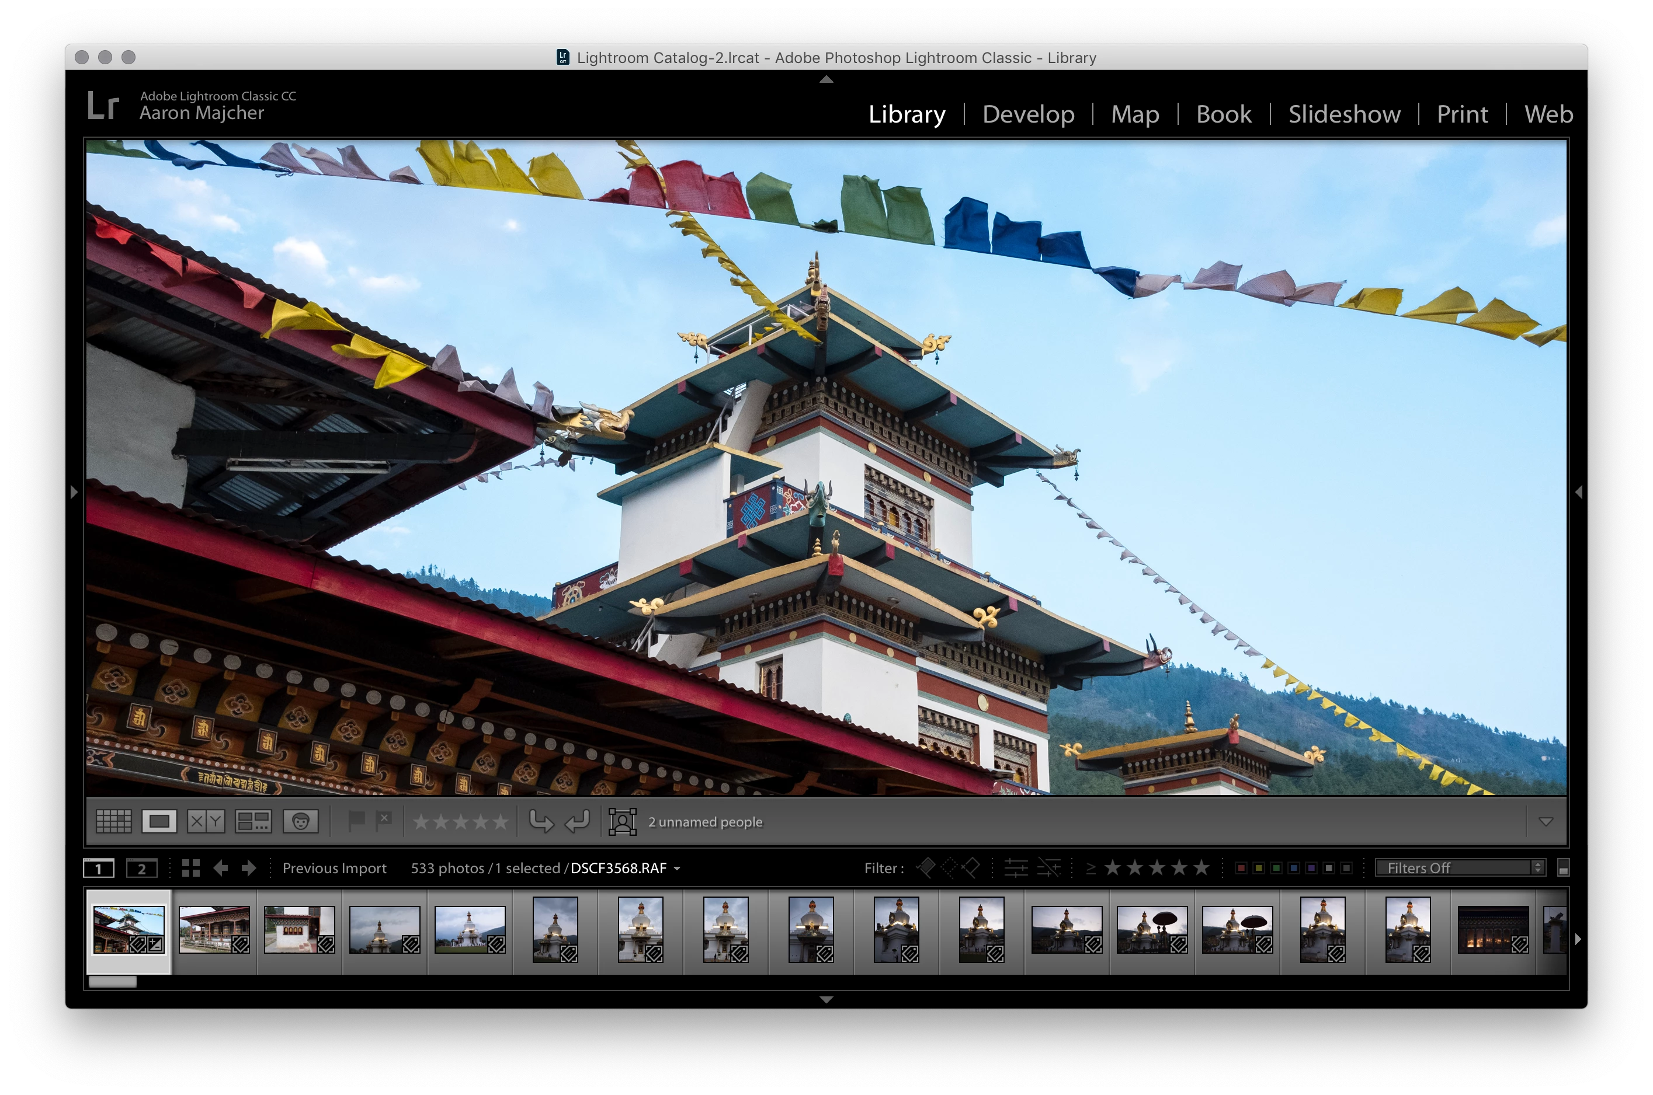Select second thumbnail in filmstrip
Viewport: 1653px width, 1095px height.
214,929
